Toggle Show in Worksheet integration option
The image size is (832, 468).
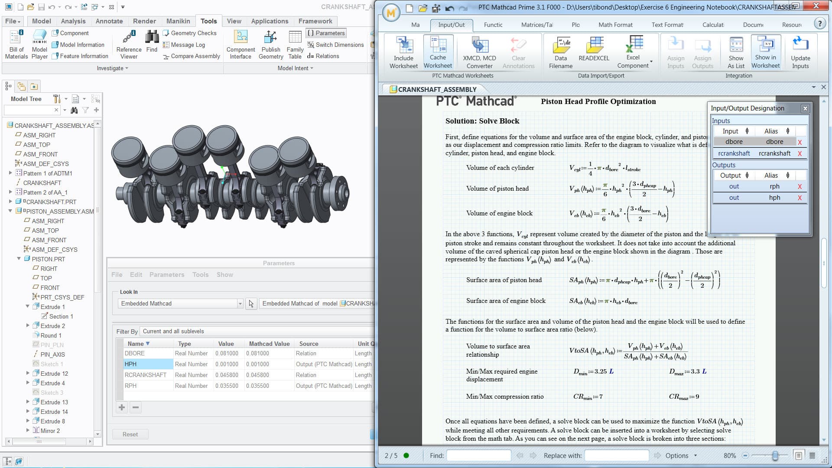[765, 51]
